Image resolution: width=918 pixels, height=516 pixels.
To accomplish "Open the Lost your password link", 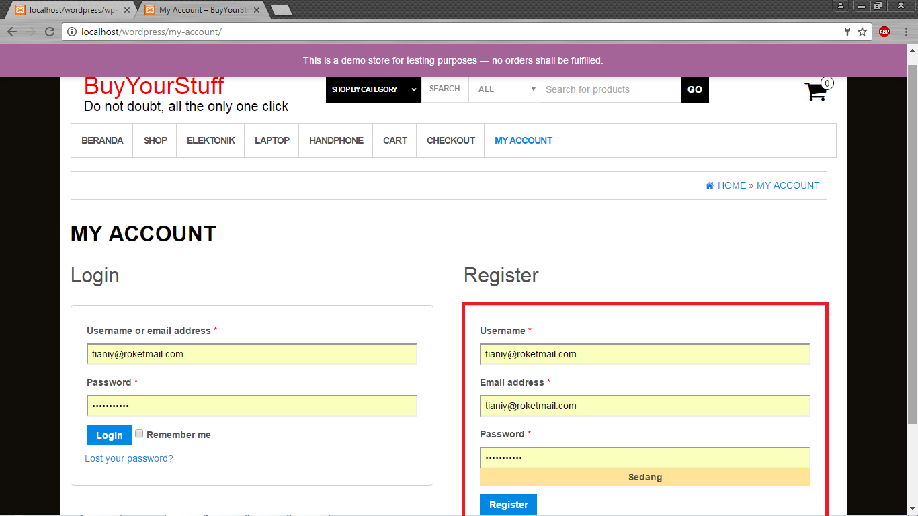I will tap(128, 458).
